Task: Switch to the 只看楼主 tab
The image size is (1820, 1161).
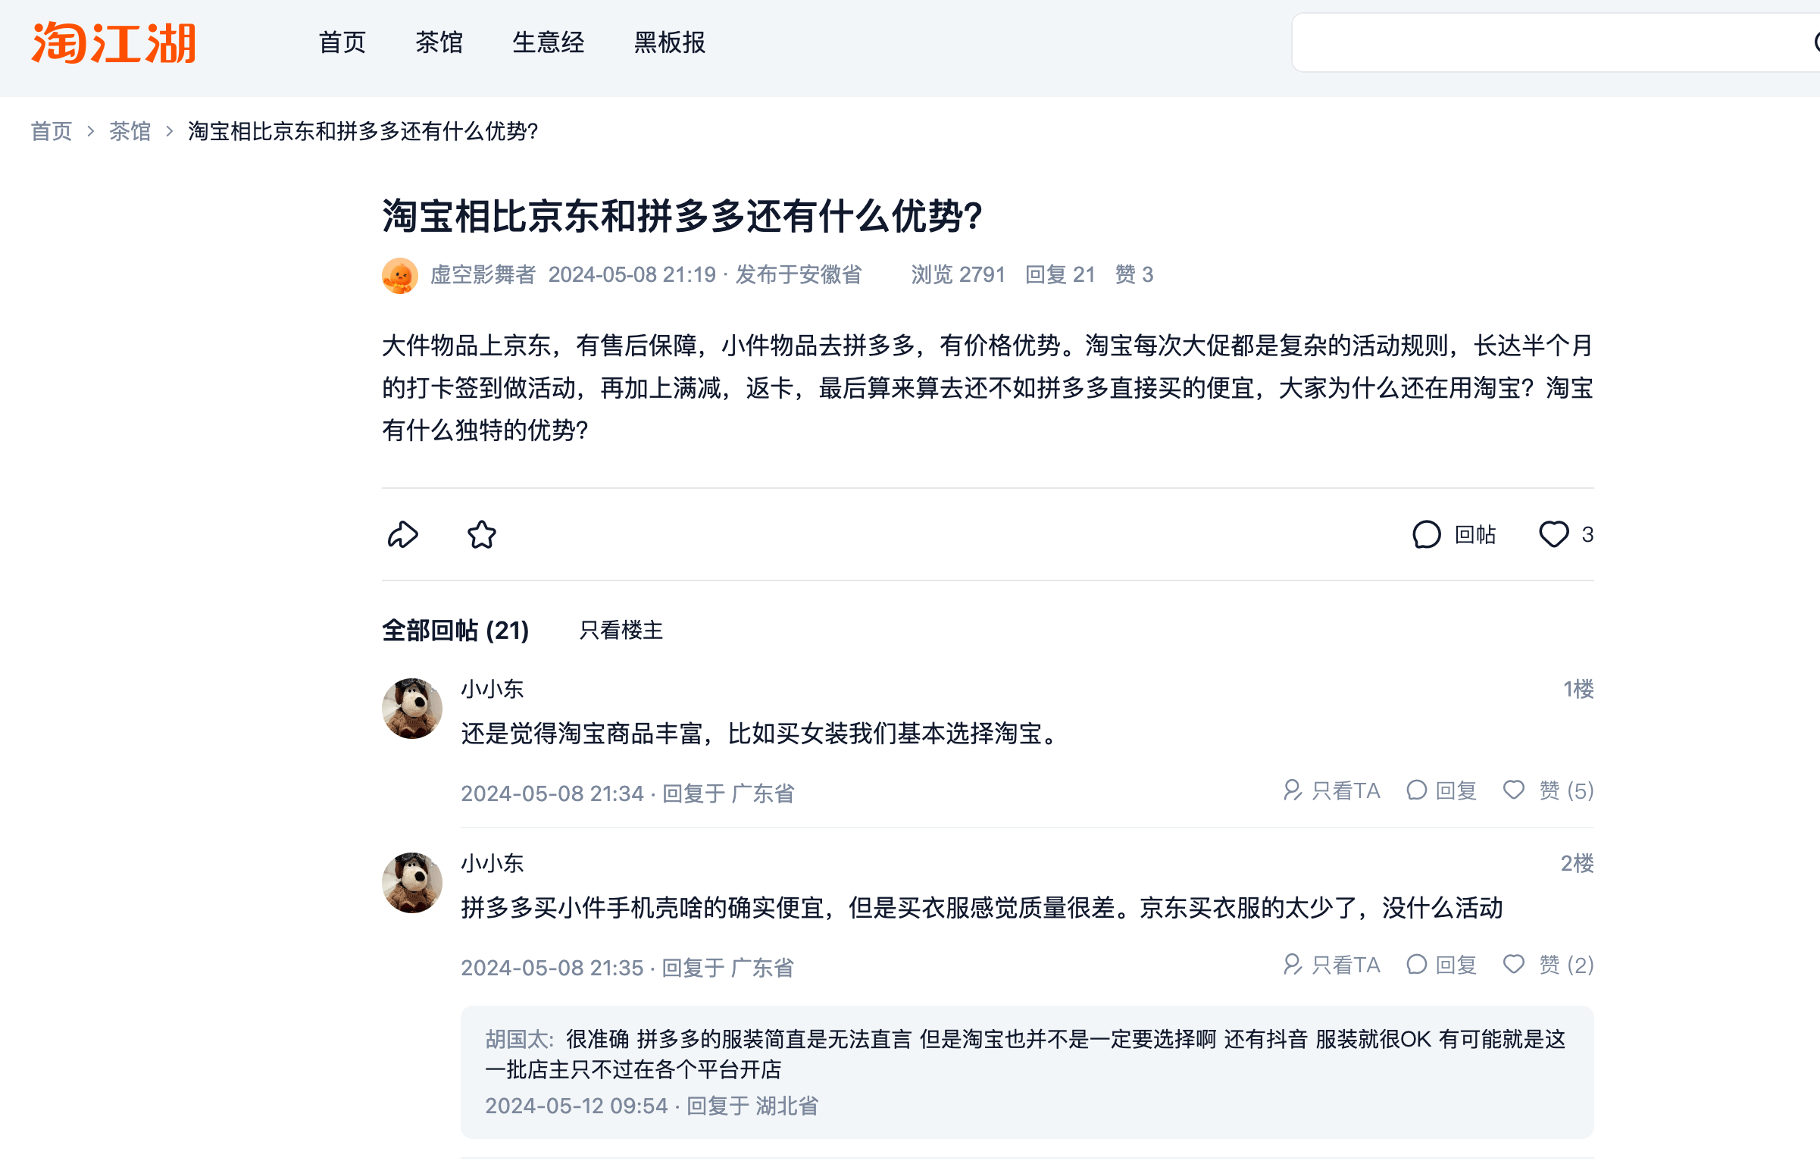Action: tap(621, 630)
